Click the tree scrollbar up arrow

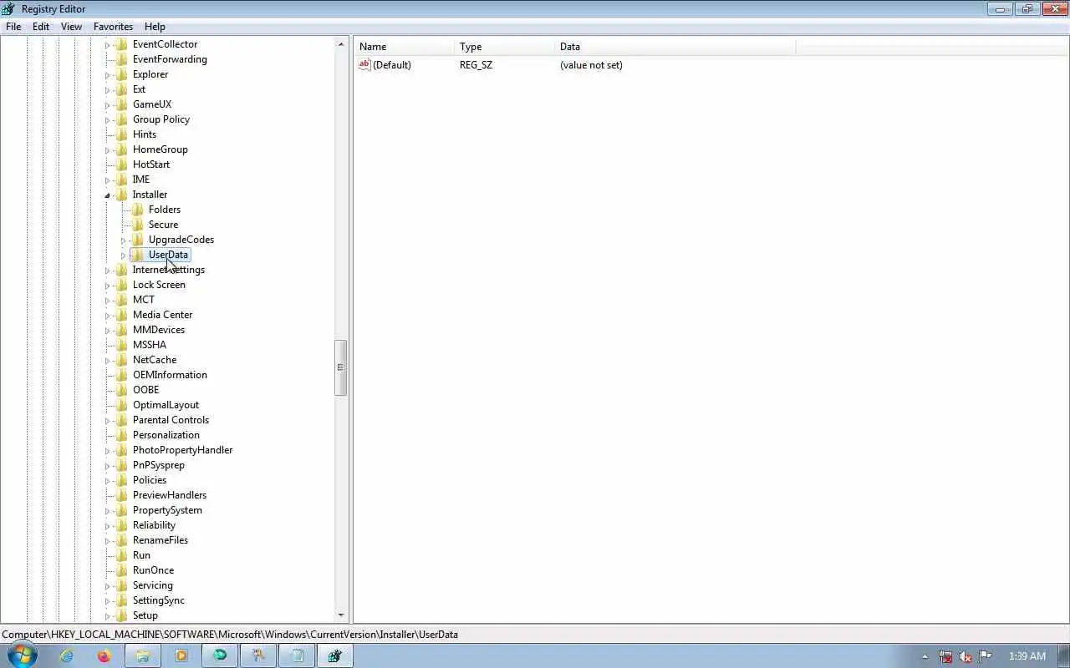coord(341,44)
